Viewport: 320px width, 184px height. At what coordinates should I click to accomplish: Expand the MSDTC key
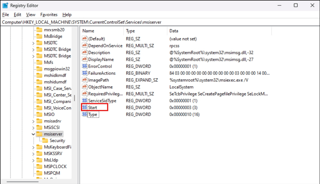pos(33,43)
